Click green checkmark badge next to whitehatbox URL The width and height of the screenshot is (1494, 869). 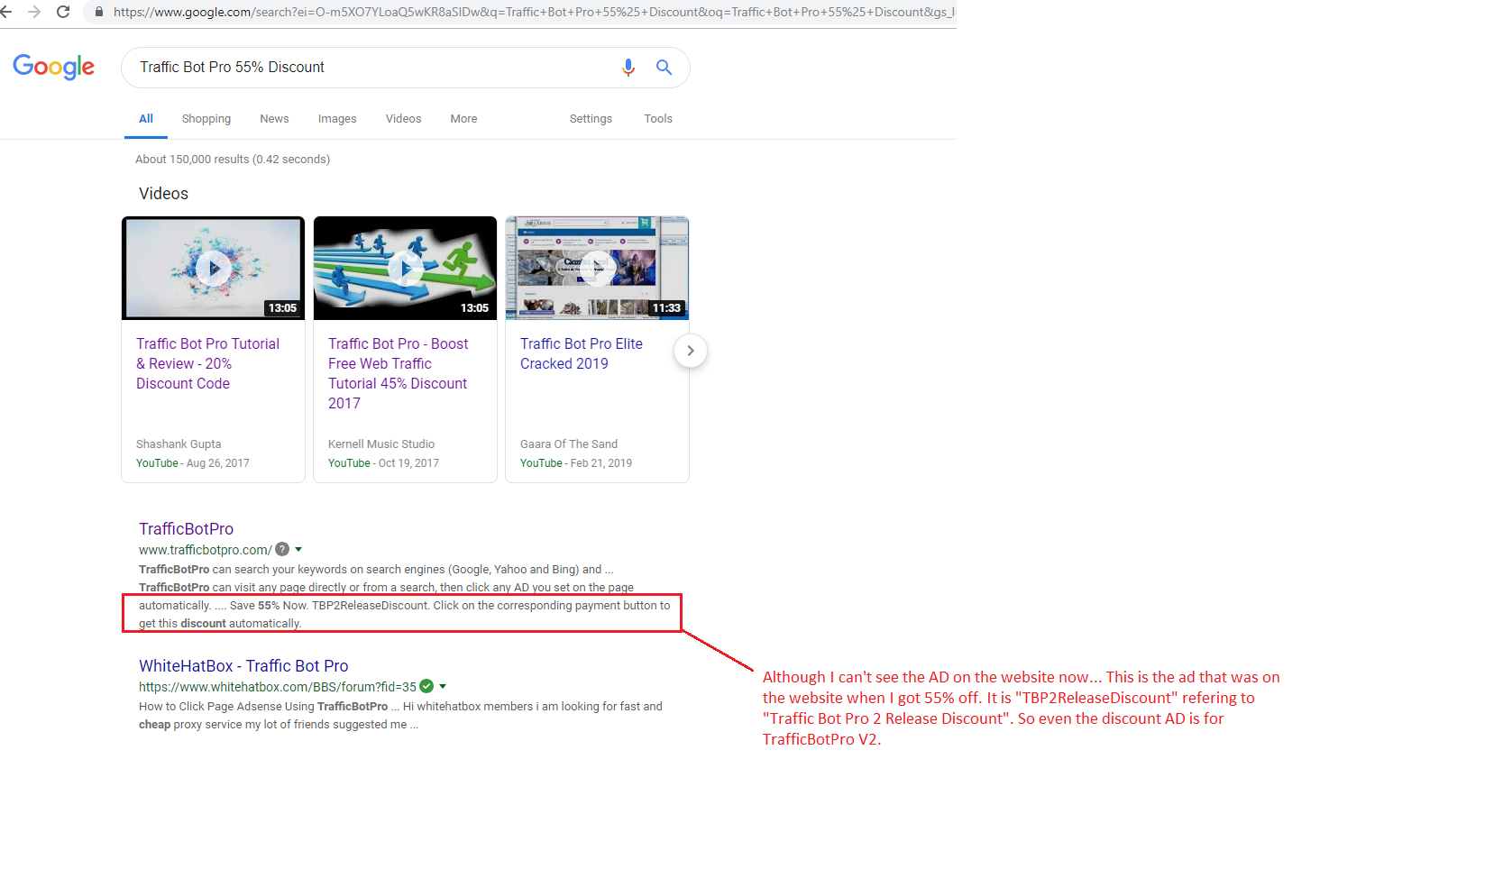coord(426,686)
